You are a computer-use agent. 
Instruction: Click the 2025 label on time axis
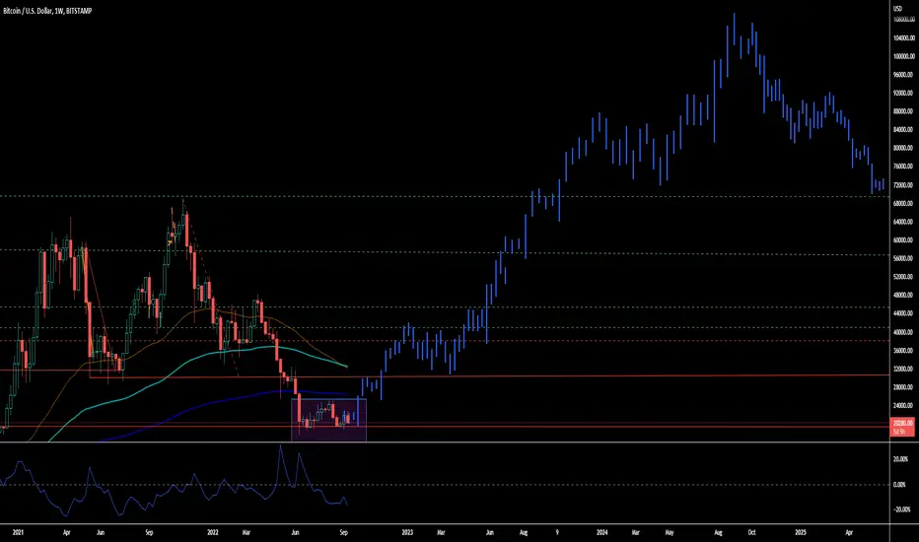[801, 532]
